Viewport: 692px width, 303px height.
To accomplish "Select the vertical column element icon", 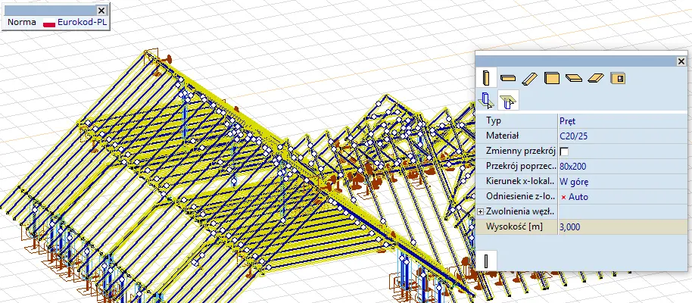I will (x=488, y=77).
